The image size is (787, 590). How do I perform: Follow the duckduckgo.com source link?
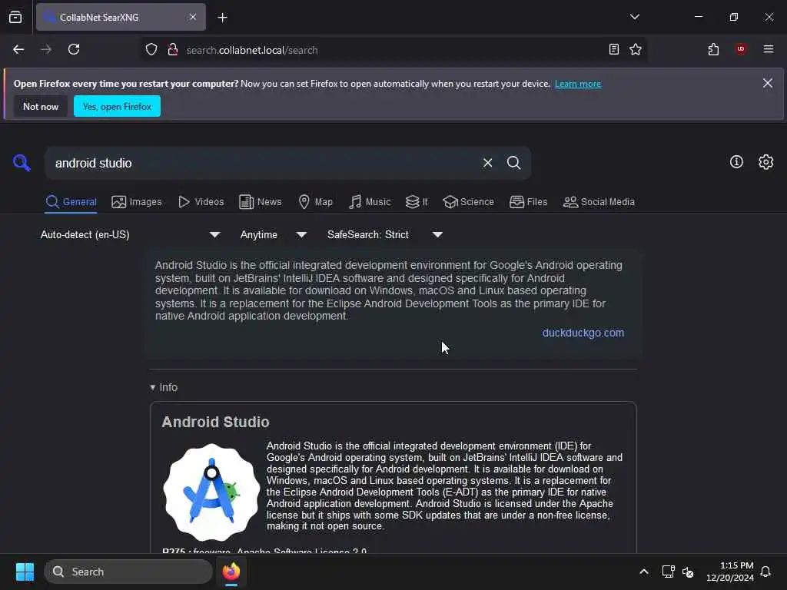583,333
